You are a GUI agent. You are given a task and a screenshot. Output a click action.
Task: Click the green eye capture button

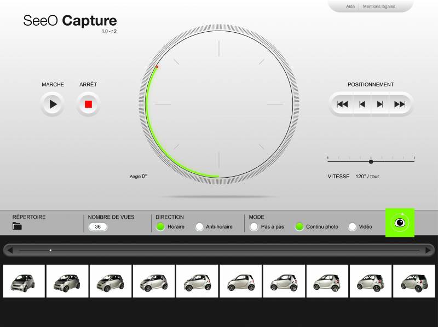tap(400, 223)
